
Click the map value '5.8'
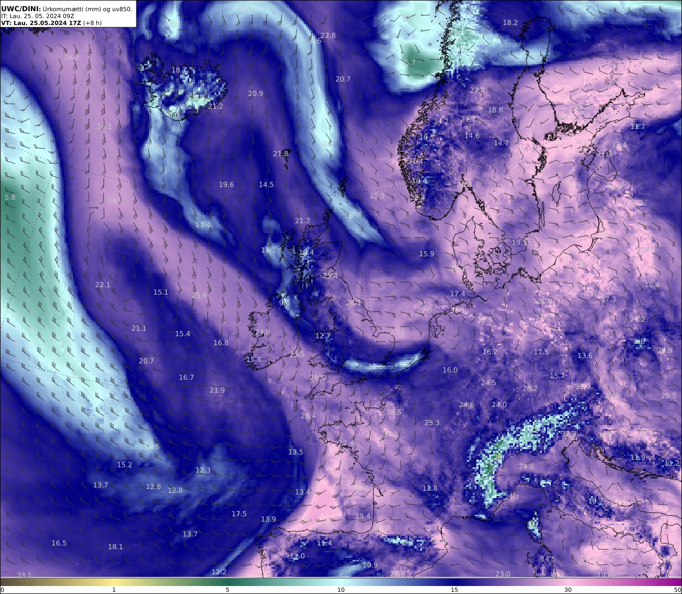[x=10, y=197]
